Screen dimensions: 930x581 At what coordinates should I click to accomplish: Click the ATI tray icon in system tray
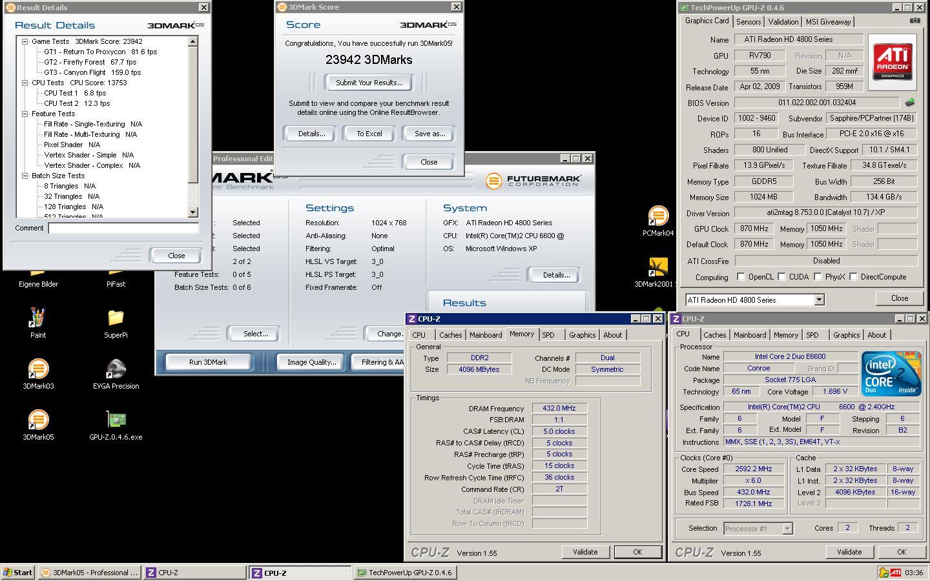896,573
